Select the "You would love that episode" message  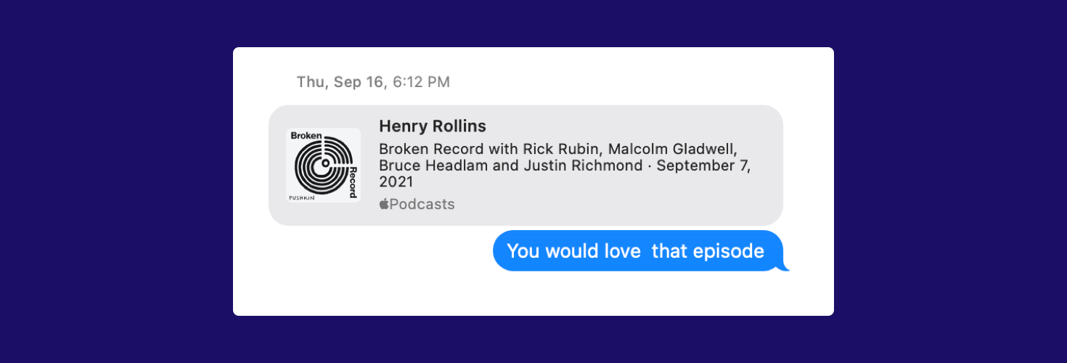634,251
